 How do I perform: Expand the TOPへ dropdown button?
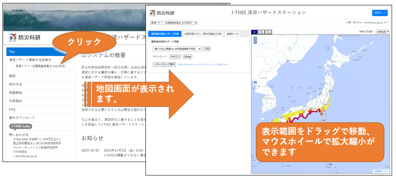coord(380,13)
